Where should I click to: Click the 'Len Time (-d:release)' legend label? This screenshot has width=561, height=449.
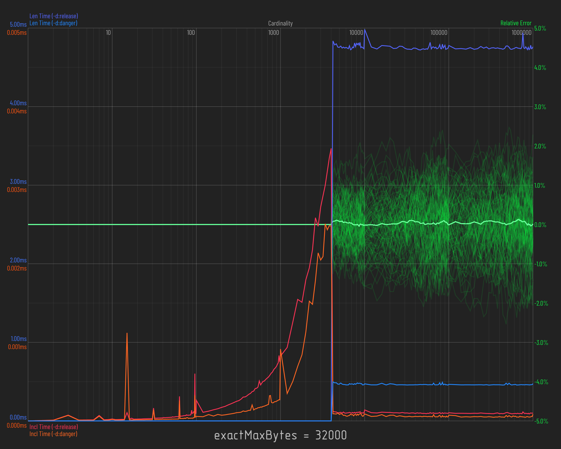(54, 16)
